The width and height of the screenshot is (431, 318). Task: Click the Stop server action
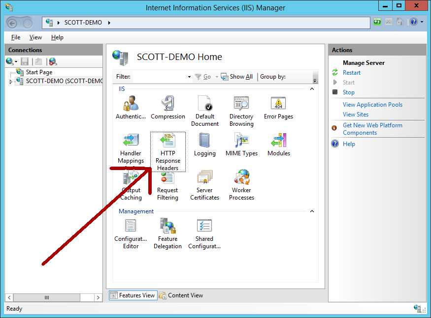(349, 92)
